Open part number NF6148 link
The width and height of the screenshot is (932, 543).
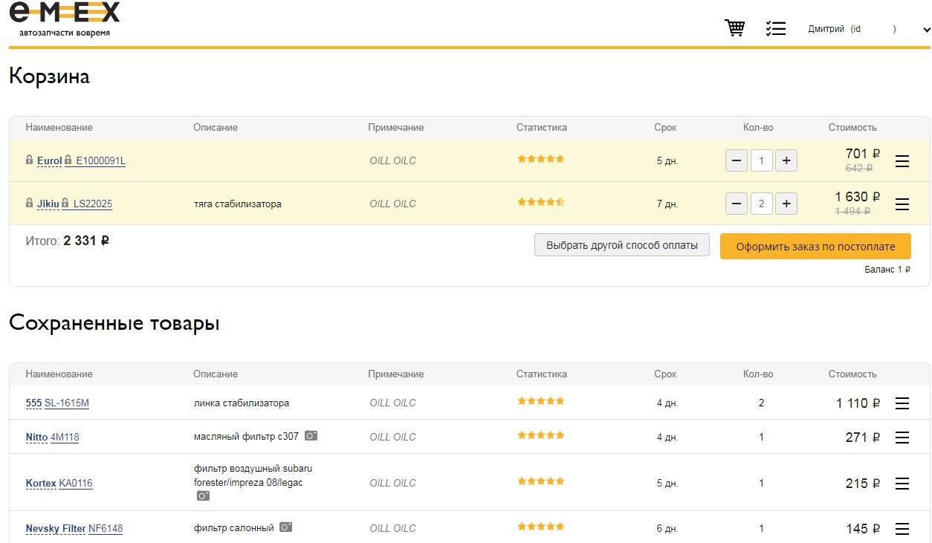(106, 529)
